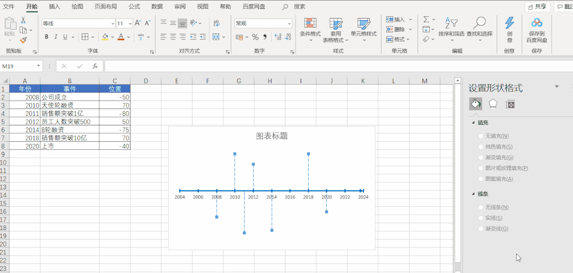Open the number format 常规 dropdown
Image resolution: width=573 pixels, height=273 pixels.
[x=290, y=24]
